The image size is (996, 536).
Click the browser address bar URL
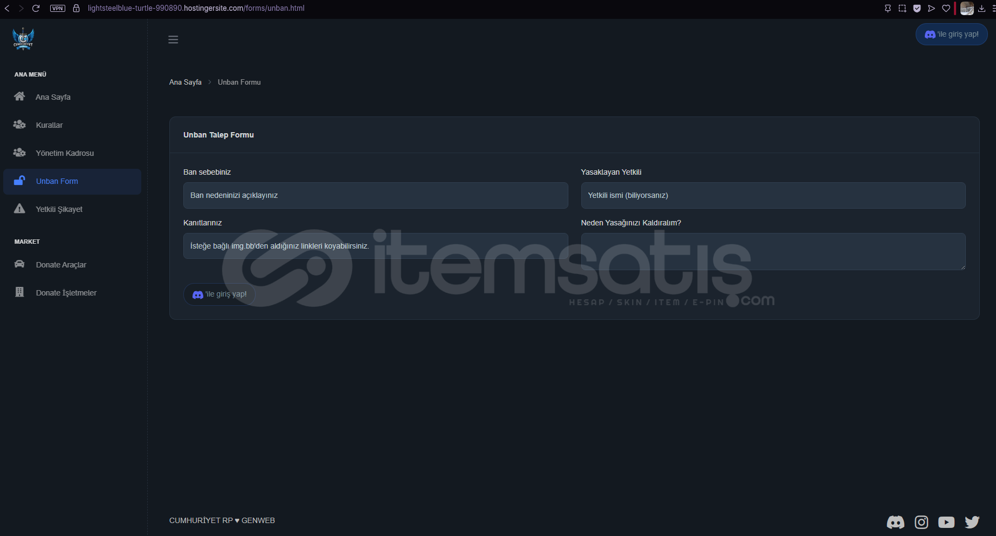[x=196, y=8]
